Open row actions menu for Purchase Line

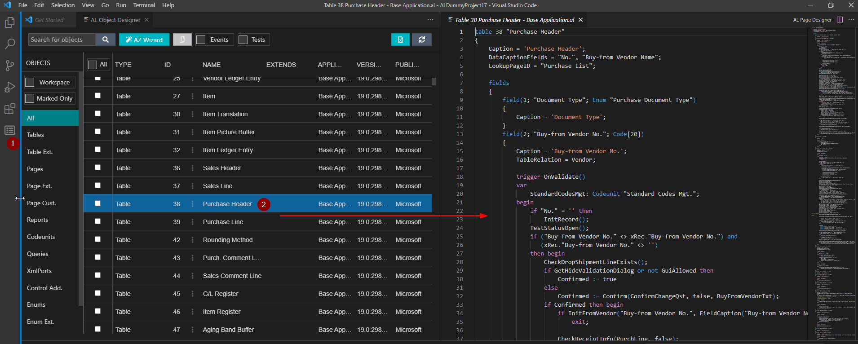[193, 222]
